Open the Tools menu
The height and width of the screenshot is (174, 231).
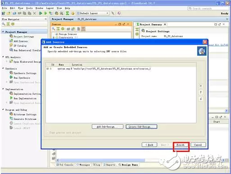coord(29,8)
